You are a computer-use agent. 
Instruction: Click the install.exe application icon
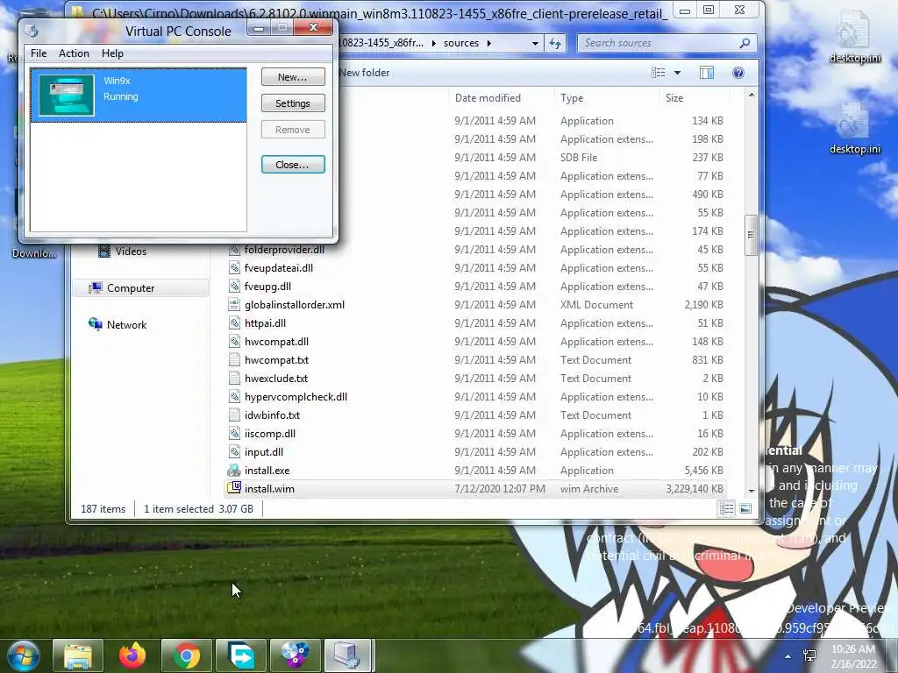(x=233, y=471)
